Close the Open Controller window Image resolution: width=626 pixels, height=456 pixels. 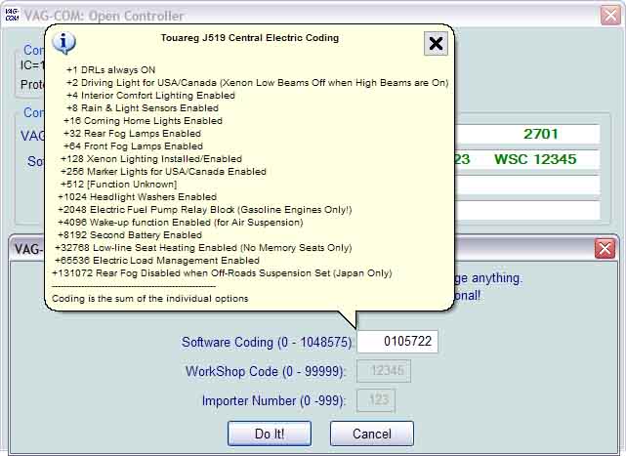(610, 16)
